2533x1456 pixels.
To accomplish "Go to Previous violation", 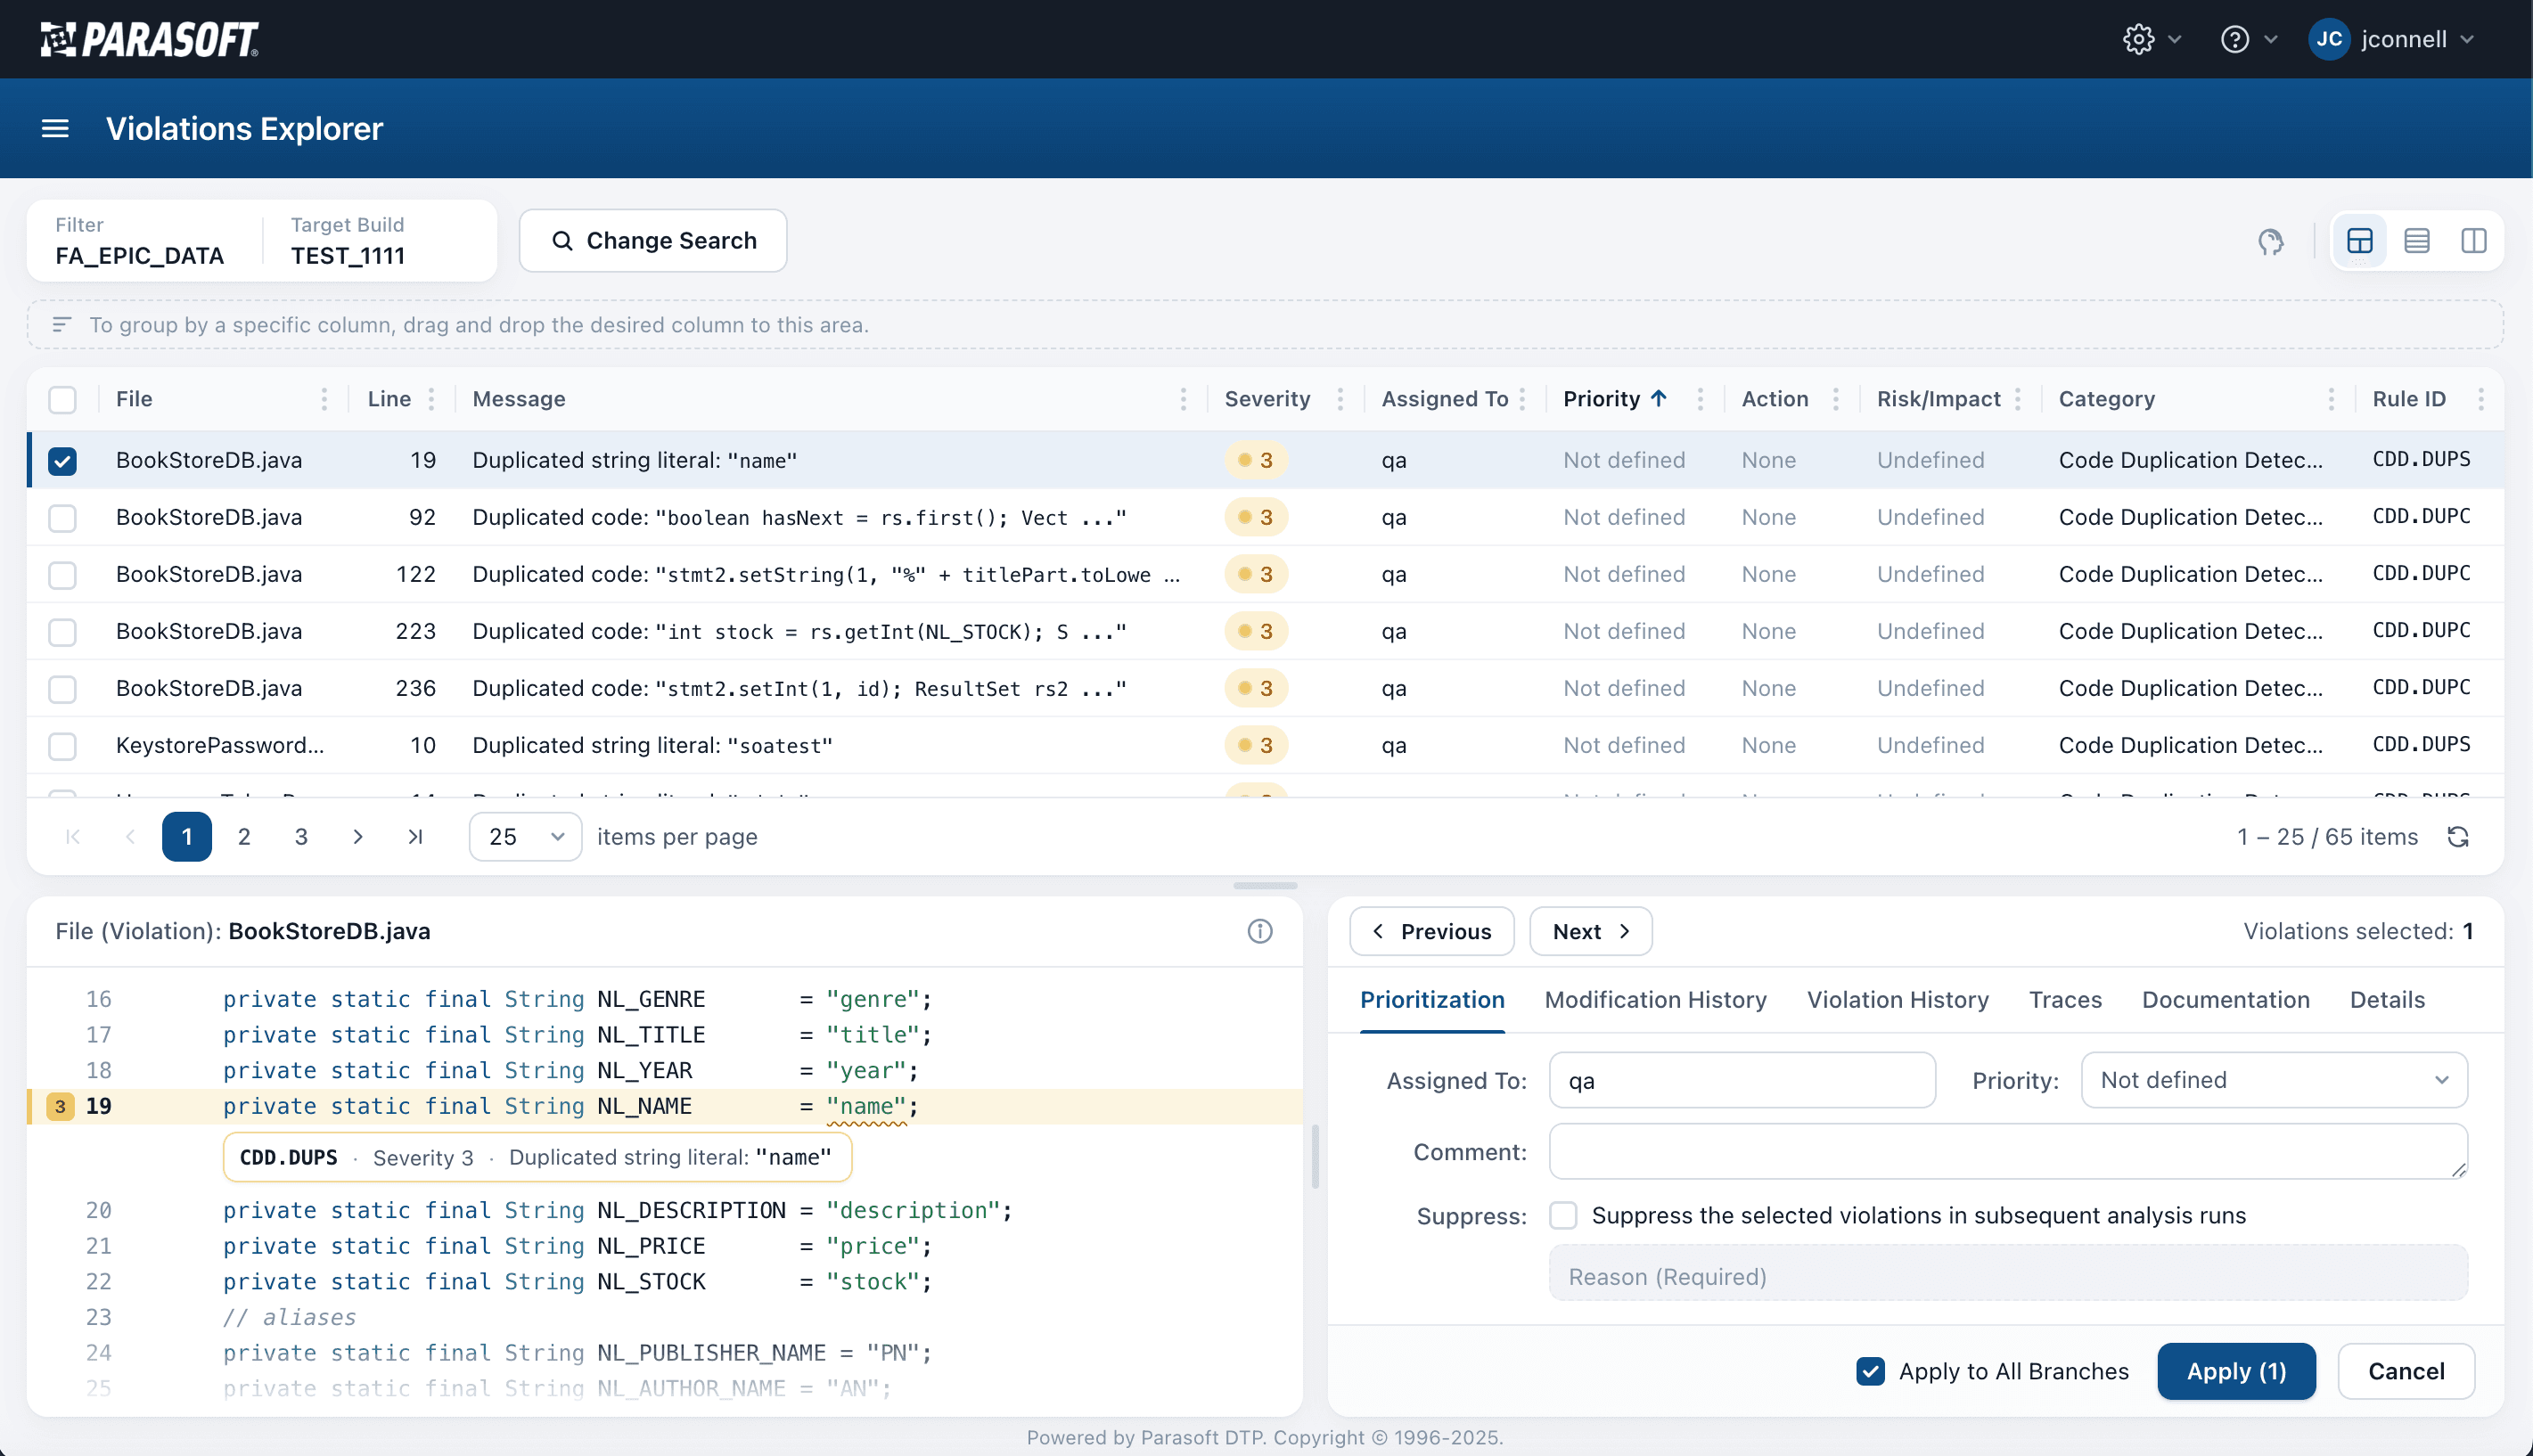I will pyautogui.click(x=1431, y=931).
